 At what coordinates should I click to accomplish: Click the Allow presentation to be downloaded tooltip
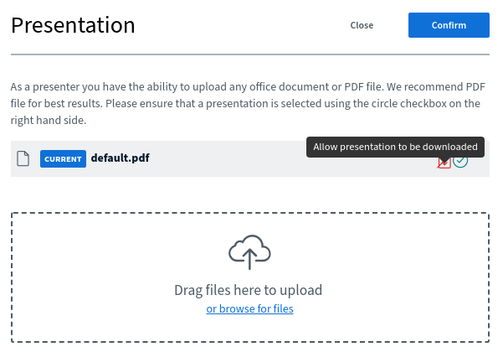[x=395, y=147]
